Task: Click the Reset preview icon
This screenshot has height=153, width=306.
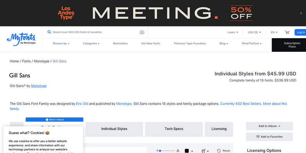Action: click(223, 151)
